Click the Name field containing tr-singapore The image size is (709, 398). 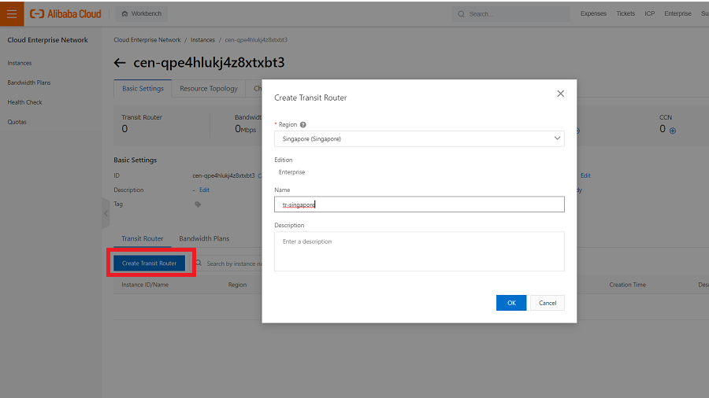point(419,205)
